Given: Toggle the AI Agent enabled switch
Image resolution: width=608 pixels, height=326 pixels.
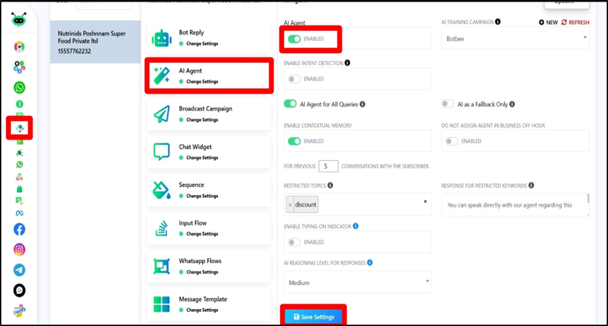Looking at the screenshot, I should (295, 39).
